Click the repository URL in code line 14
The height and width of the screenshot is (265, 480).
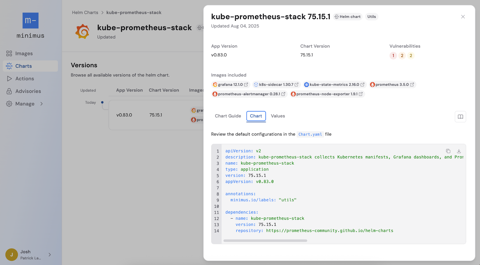pyautogui.click(x=330, y=231)
